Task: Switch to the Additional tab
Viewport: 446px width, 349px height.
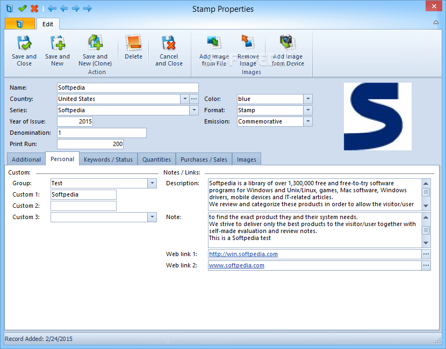Action: pyautogui.click(x=26, y=159)
